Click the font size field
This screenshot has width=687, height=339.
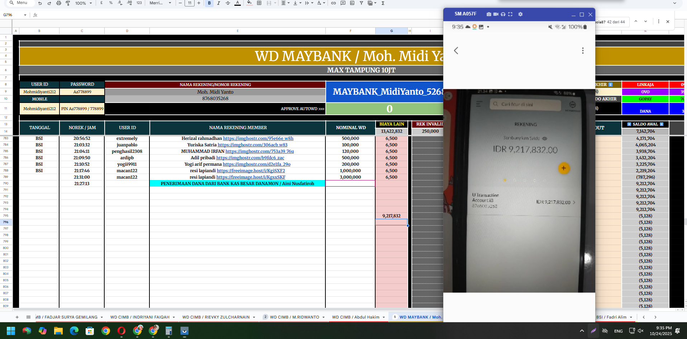pyautogui.click(x=190, y=3)
